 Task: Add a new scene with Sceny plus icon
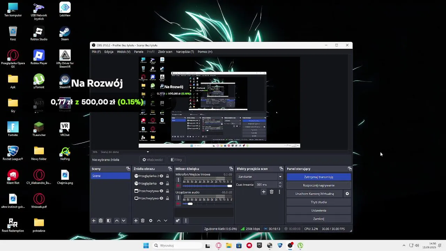[x=94, y=221]
